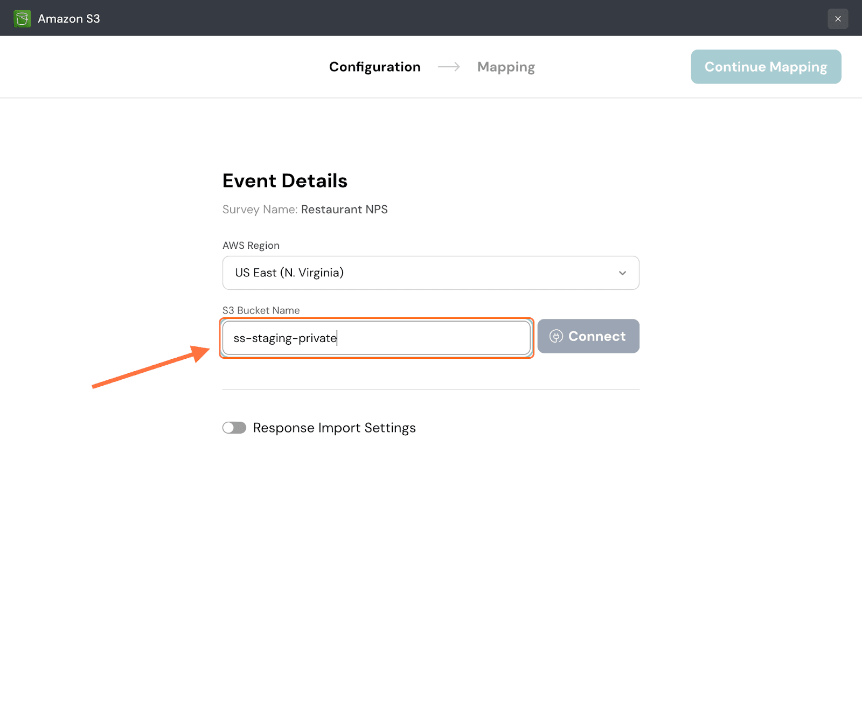Focus the S3 Bucket Name input field
The height and width of the screenshot is (703, 862).
376,338
